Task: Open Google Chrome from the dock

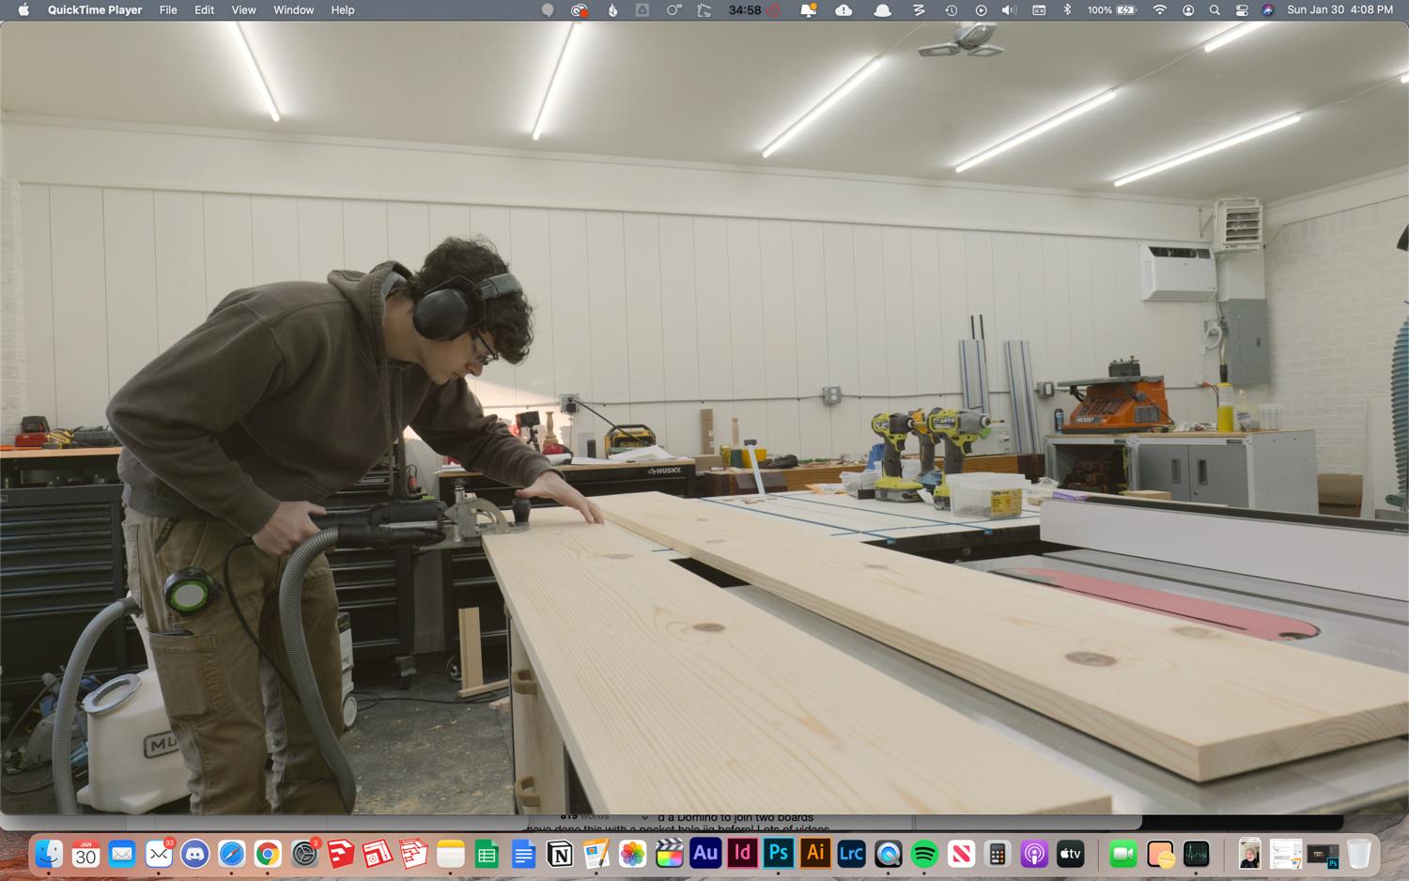Action: (x=268, y=854)
